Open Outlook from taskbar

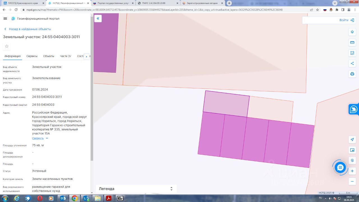coord(63,198)
